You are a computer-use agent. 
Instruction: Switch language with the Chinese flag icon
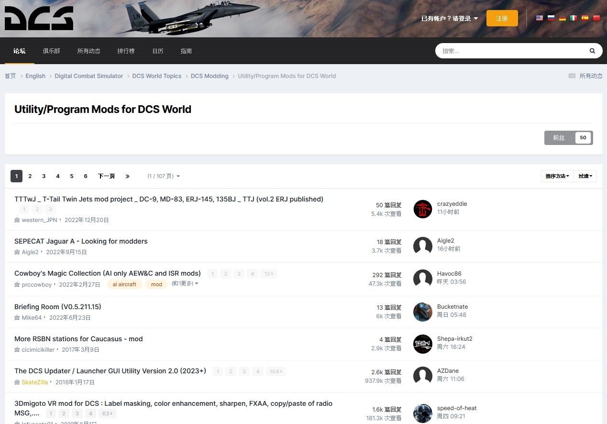(596, 18)
